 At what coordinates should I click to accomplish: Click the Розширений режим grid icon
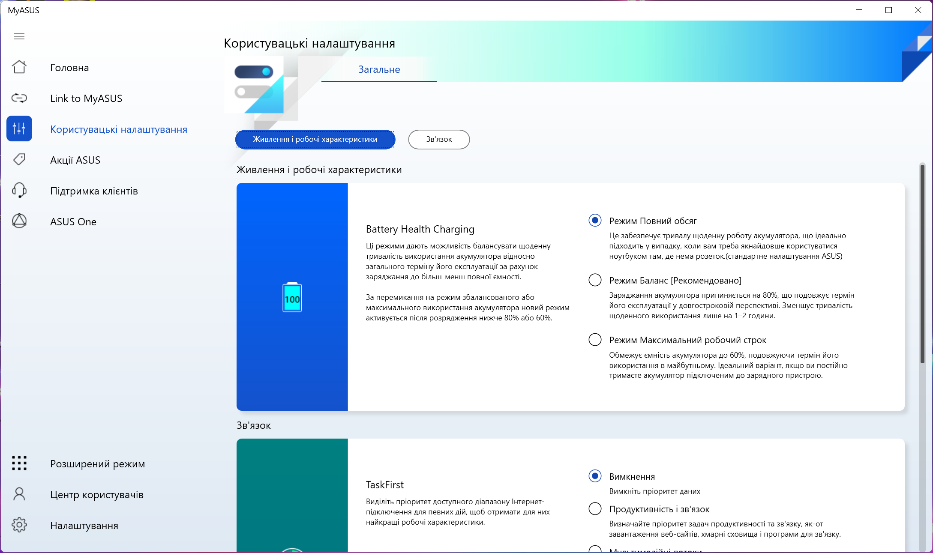(x=19, y=463)
